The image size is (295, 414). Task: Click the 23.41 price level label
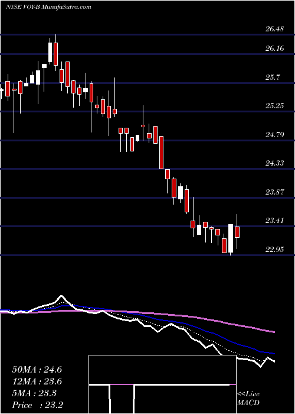tap(275, 221)
